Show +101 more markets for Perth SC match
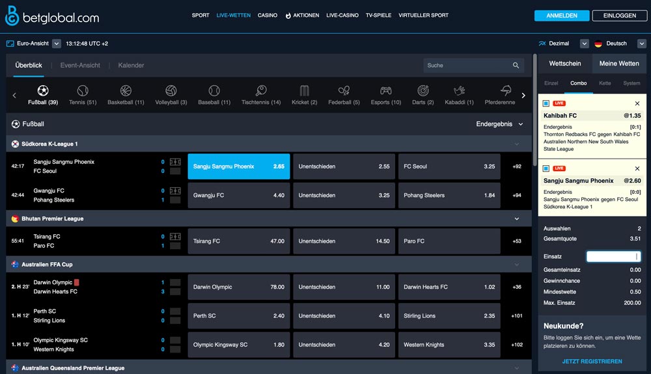Screen dimensions: 651x374 tap(517, 316)
